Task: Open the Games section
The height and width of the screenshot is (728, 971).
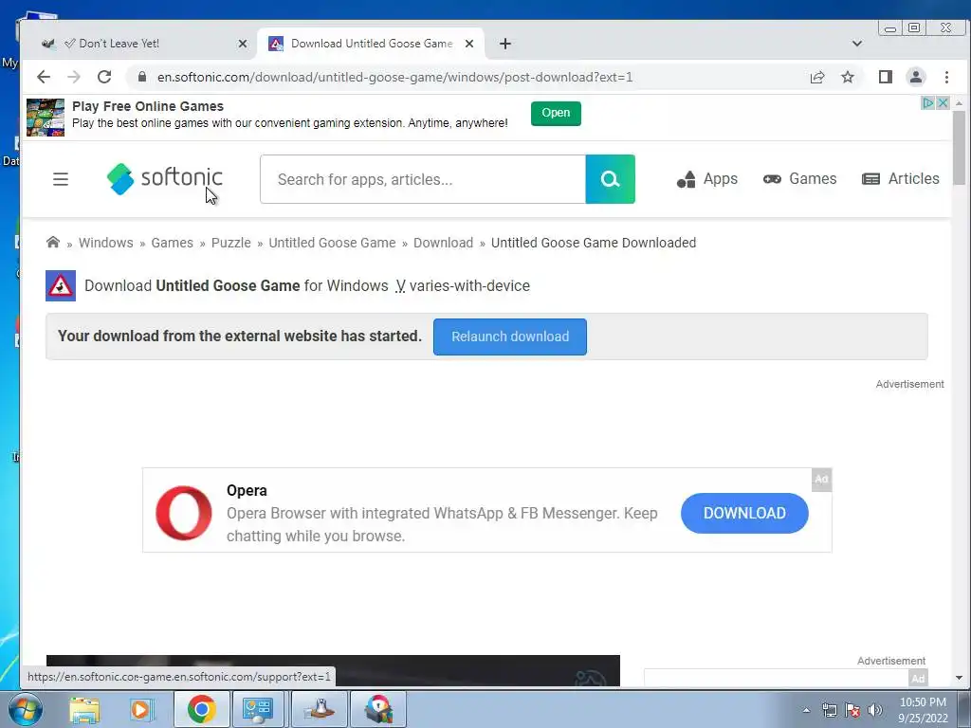Action: click(800, 179)
